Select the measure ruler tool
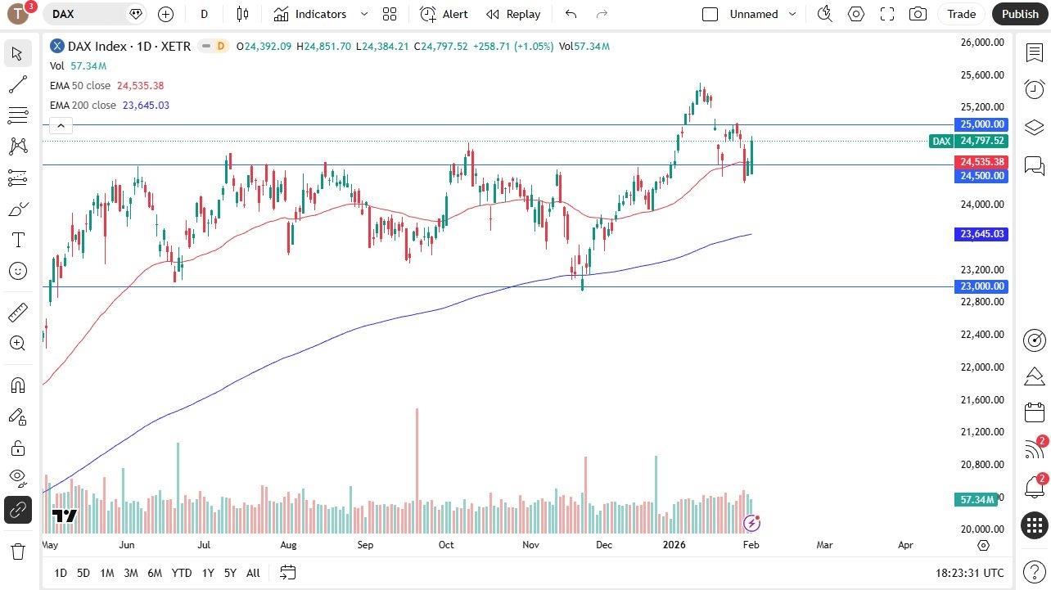The image size is (1051, 590). click(17, 312)
